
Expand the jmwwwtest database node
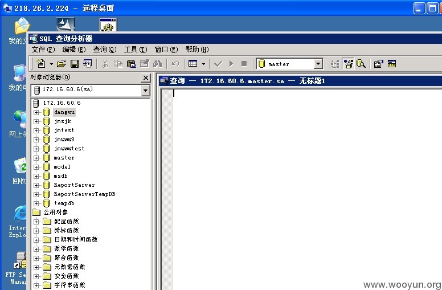pos(36,149)
